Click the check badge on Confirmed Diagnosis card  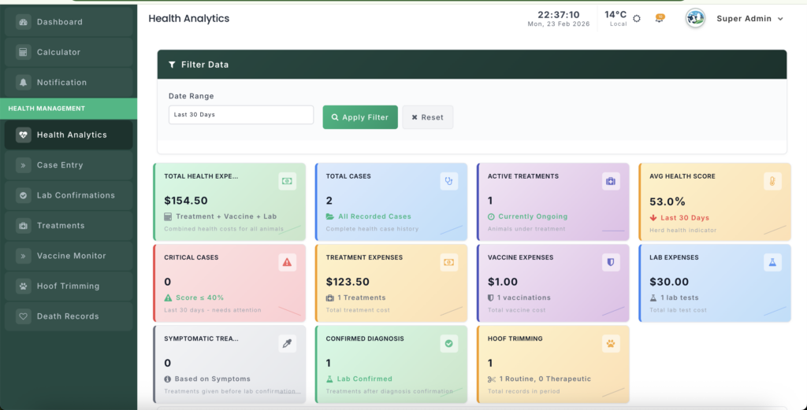448,344
